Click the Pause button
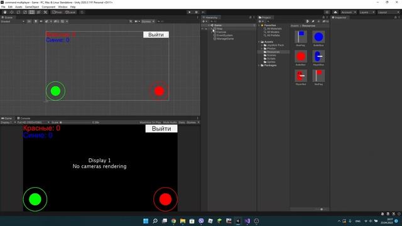The width and height of the screenshot is (402, 226). [x=197, y=13]
